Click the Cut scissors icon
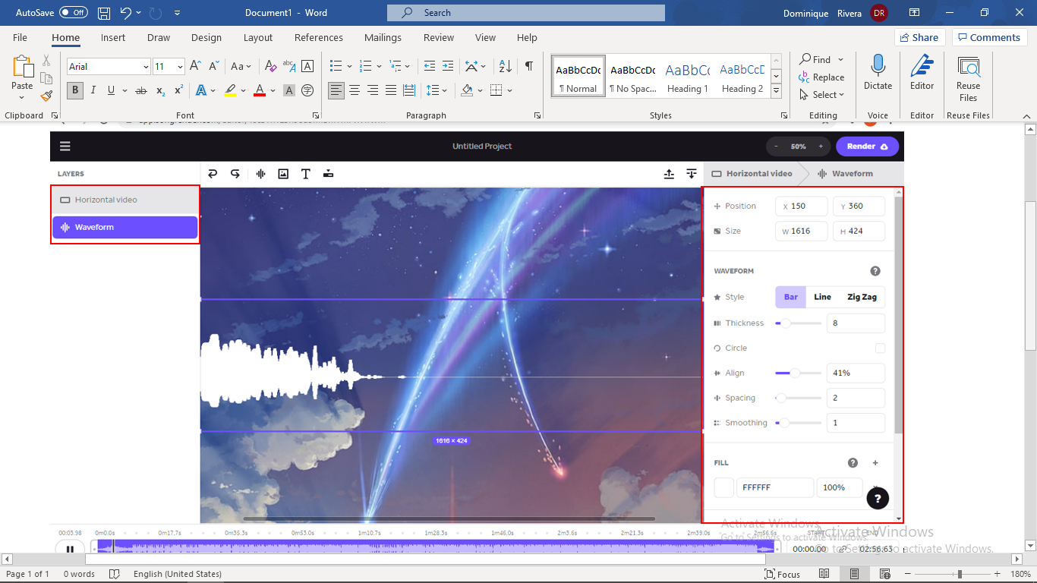This screenshot has height=583, width=1037. click(x=46, y=60)
